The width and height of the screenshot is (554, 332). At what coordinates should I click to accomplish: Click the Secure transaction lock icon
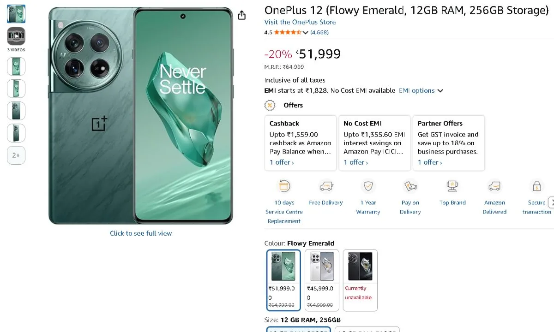[536, 186]
